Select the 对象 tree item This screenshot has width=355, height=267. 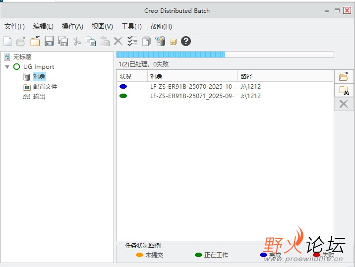(39, 77)
